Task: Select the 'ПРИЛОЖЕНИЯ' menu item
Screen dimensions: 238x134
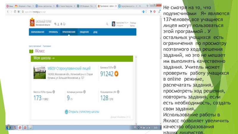Action: (x=69, y=32)
